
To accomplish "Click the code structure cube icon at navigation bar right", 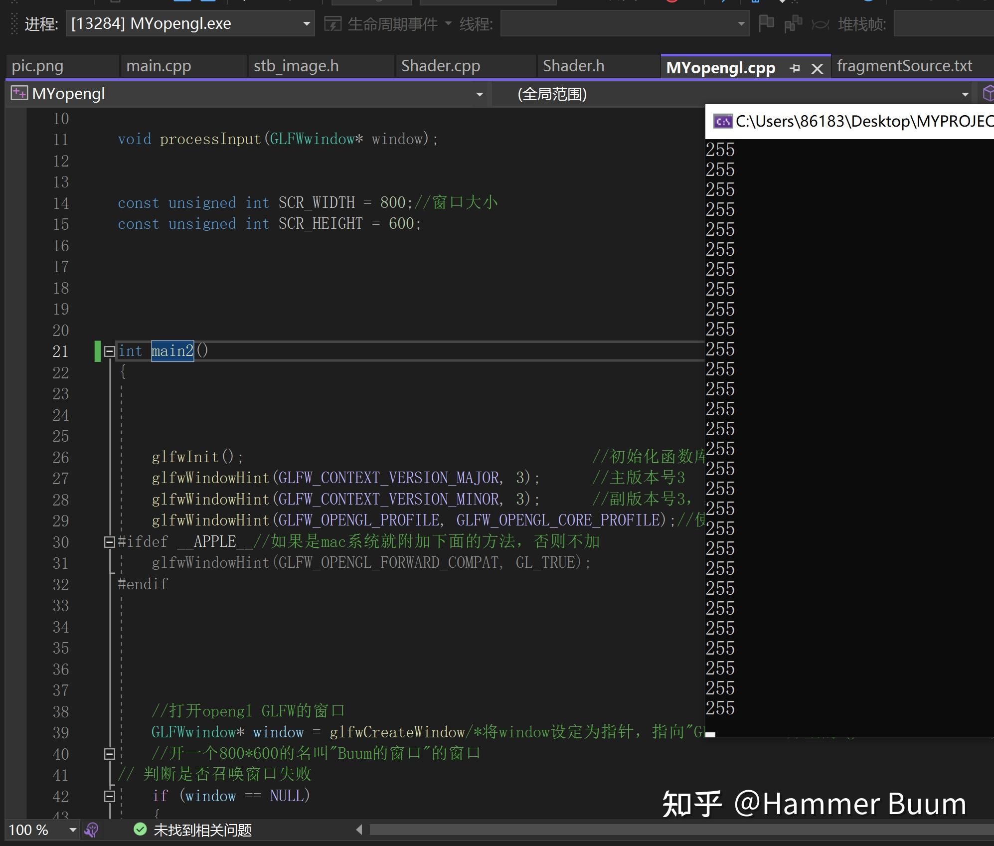I will pyautogui.click(x=989, y=93).
